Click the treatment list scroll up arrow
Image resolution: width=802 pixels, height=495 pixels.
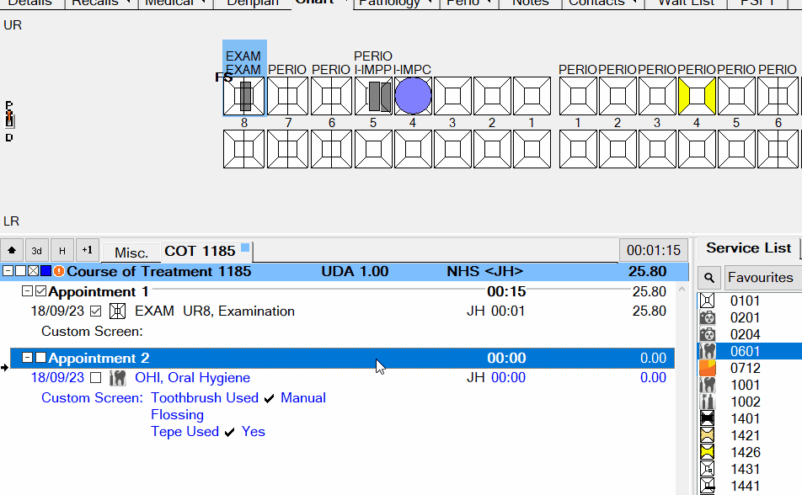point(682,290)
